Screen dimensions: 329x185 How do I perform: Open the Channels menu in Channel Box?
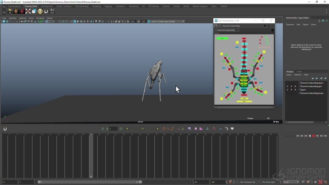290,24
